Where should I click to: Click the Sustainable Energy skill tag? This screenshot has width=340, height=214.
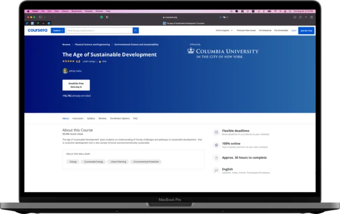point(93,162)
